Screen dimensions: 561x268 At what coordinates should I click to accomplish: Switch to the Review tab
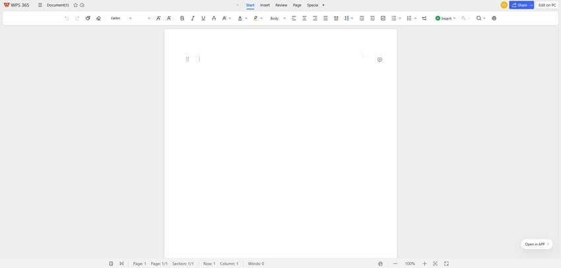(x=281, y=5)
